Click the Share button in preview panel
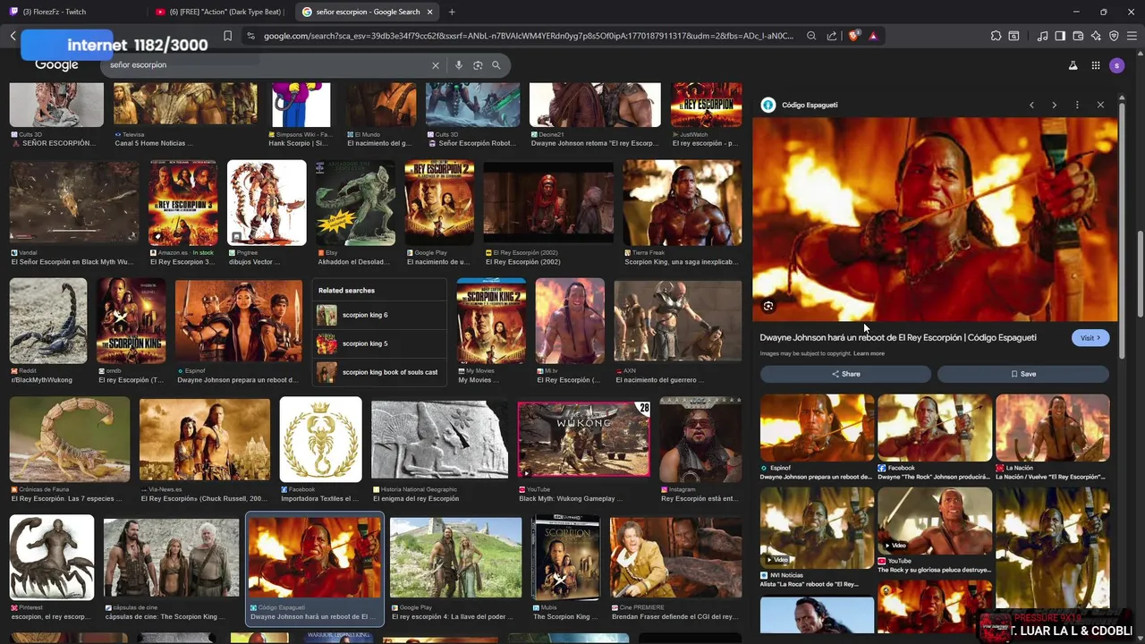1145x644 pixels. pyautogui.click(x=845, y=374)
